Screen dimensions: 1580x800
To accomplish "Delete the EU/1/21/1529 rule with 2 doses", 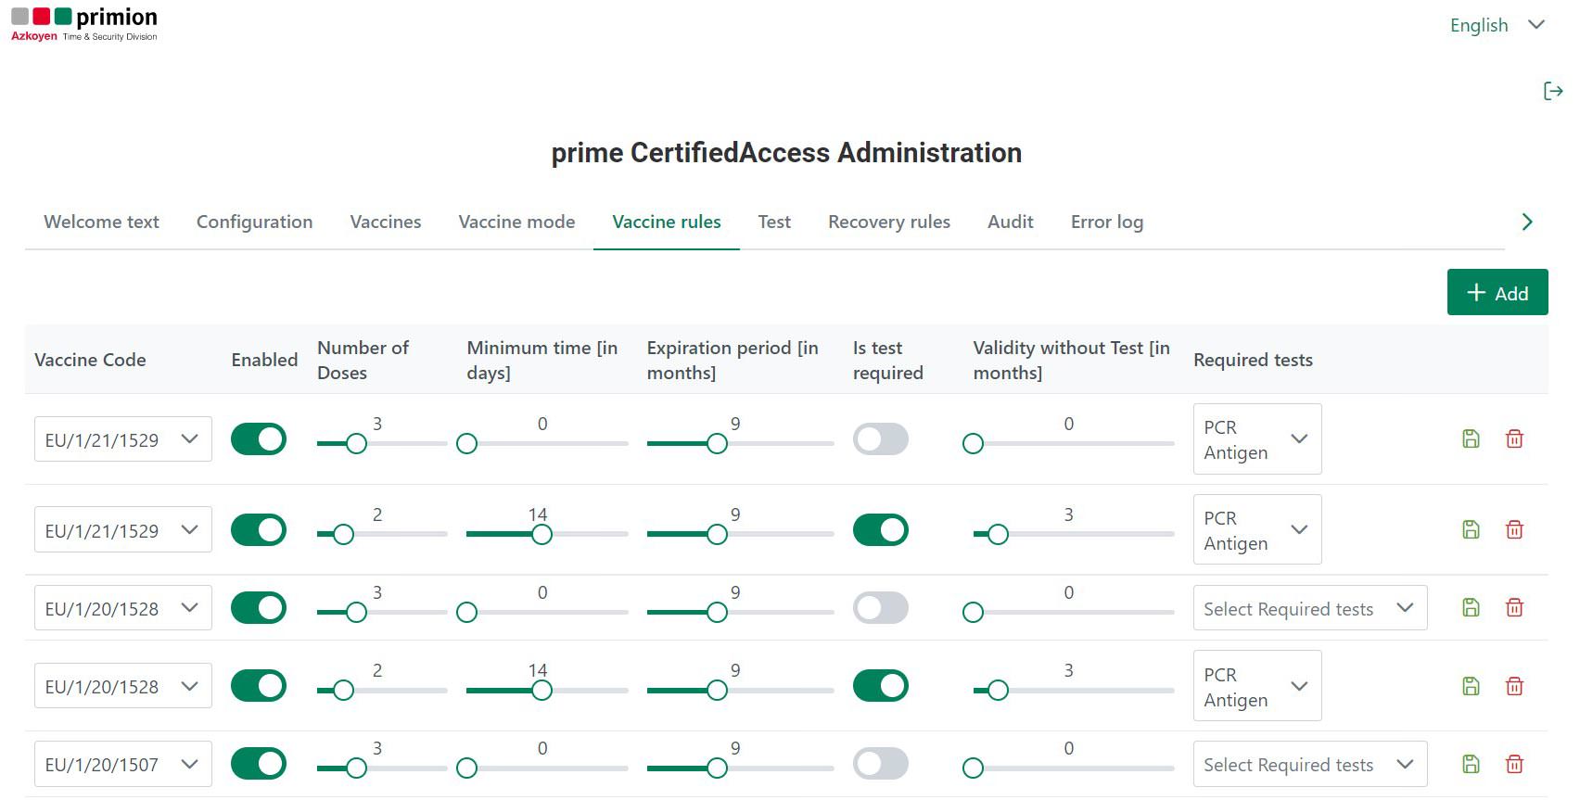I will [x=1514, y=529].
